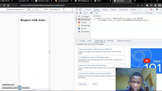
Task: Open Support for hwb() color function link
Action: pos(92,65)
